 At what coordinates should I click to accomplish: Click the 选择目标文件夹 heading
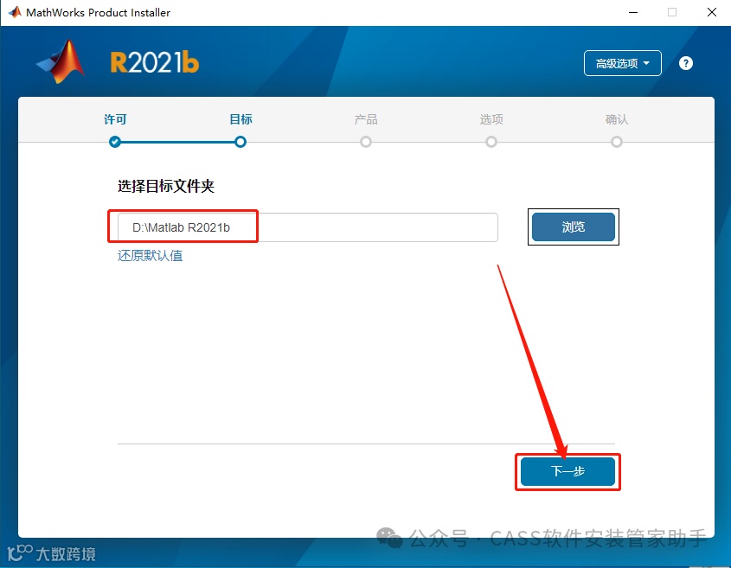[x=166, y=186]
